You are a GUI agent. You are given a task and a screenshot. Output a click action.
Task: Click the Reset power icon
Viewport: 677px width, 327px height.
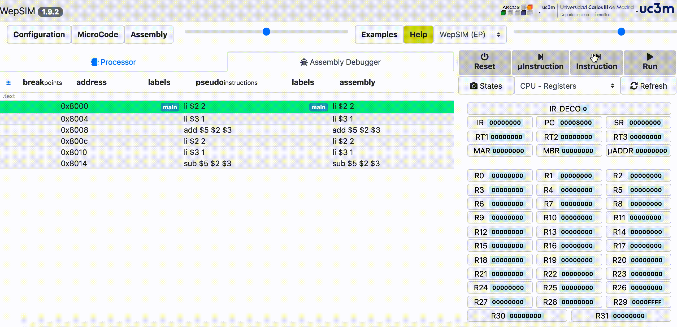pyautogui.click(x=484, y=57)
